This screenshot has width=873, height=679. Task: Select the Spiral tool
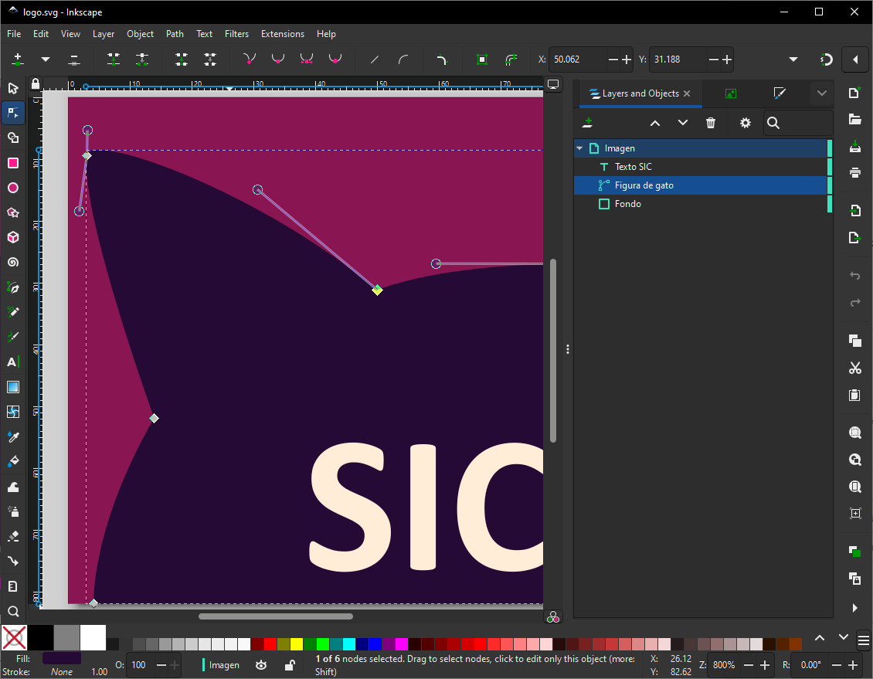click(12, 263)
